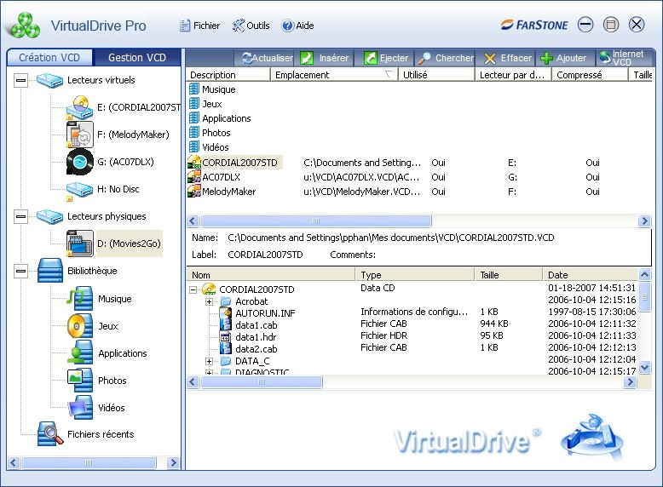
Task: Click the Actualiser refresh icon
Action: [247, 58]
